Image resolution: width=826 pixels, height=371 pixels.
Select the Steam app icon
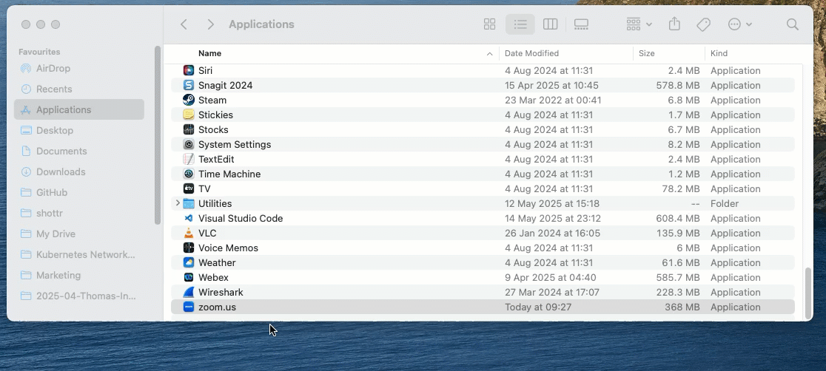tap(189, 100)
